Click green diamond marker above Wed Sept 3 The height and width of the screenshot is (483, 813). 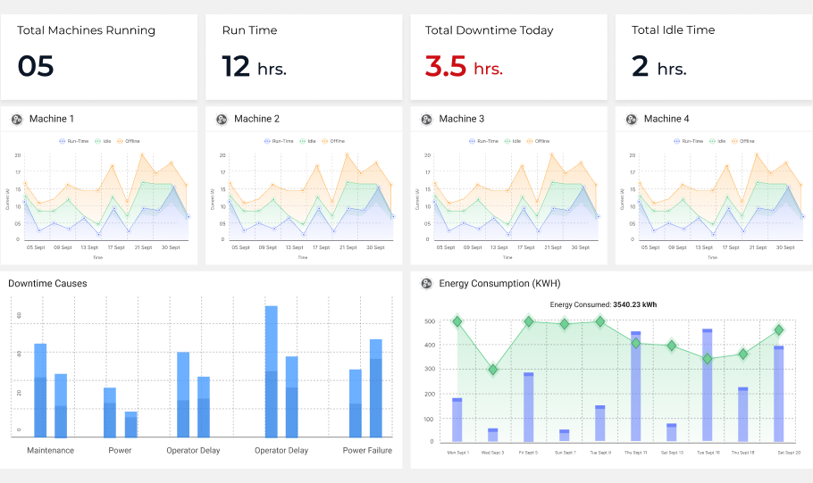[x=493, y=370]
